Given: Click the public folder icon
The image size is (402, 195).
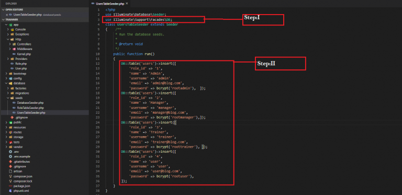Looking at the screenshot, I should pyautogui.click(x=10, y=123).
